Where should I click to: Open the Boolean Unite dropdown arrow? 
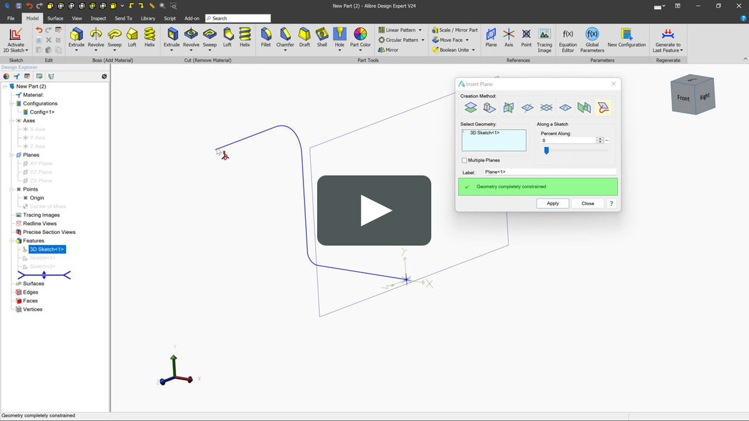click(x=473, y=50)
